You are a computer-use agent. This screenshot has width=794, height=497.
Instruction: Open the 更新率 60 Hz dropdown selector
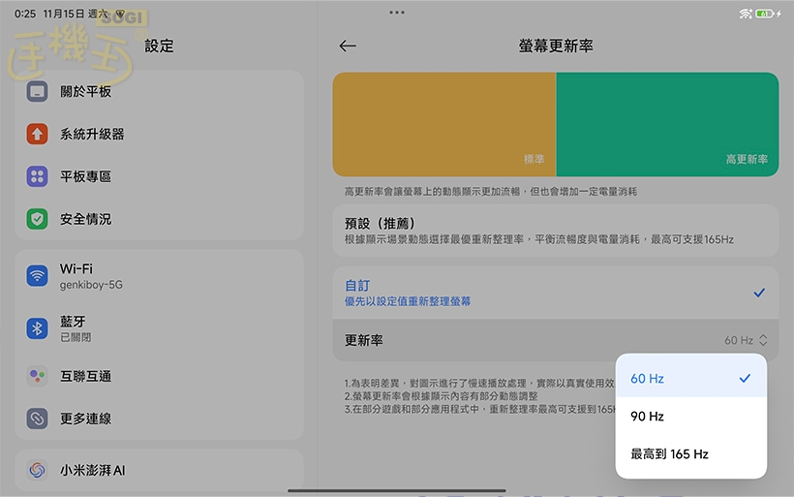[556, 340]
